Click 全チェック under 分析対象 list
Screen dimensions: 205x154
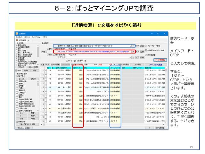(x=21, y=67)
